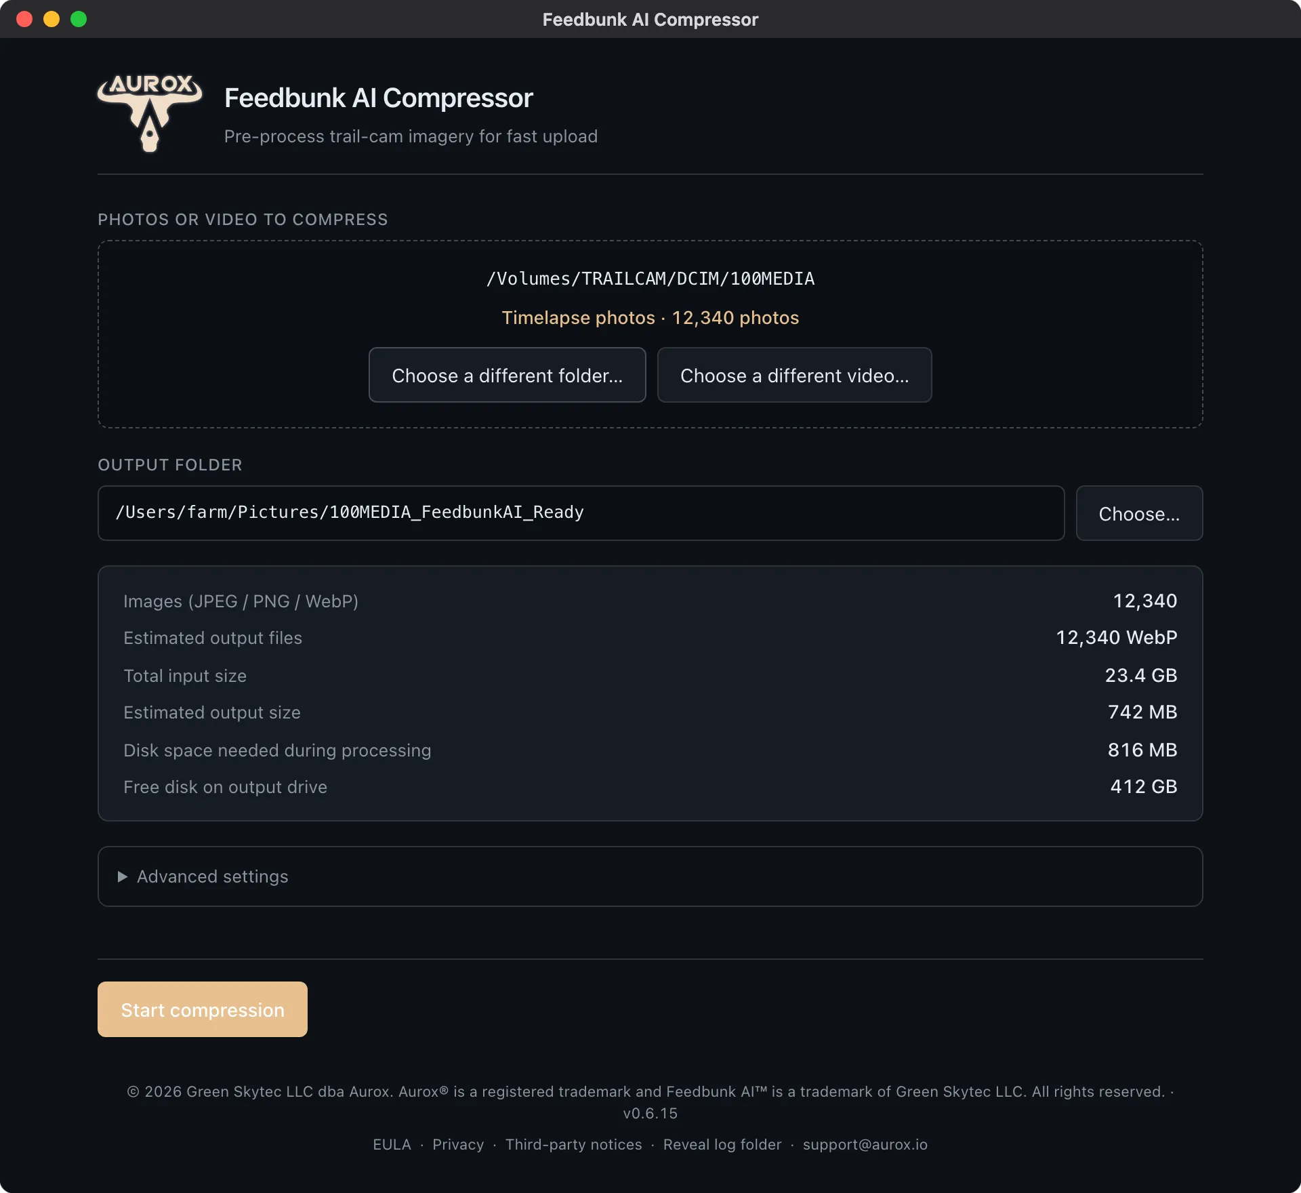Click the Feedbunk AI Compressor heading
The height and width of the screenshot is (1193, 1301).
(x=379, y=98)
